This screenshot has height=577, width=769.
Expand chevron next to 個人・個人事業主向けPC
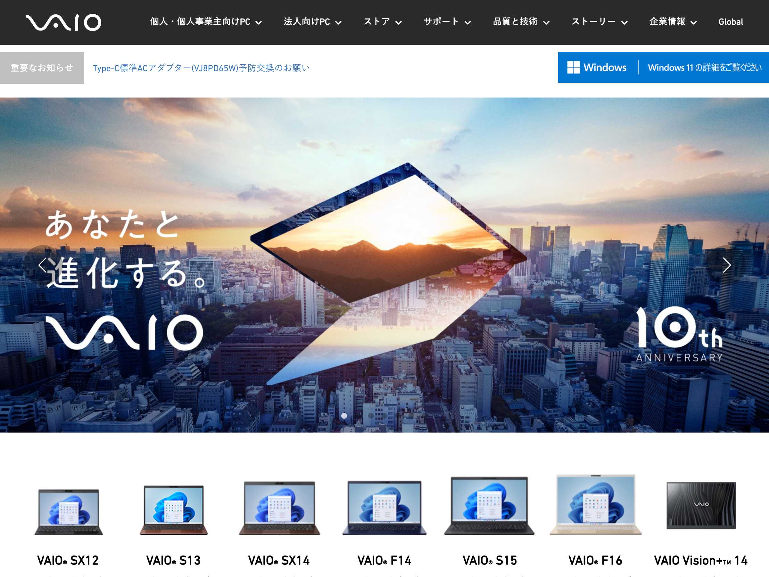click(x=258, y=23)
